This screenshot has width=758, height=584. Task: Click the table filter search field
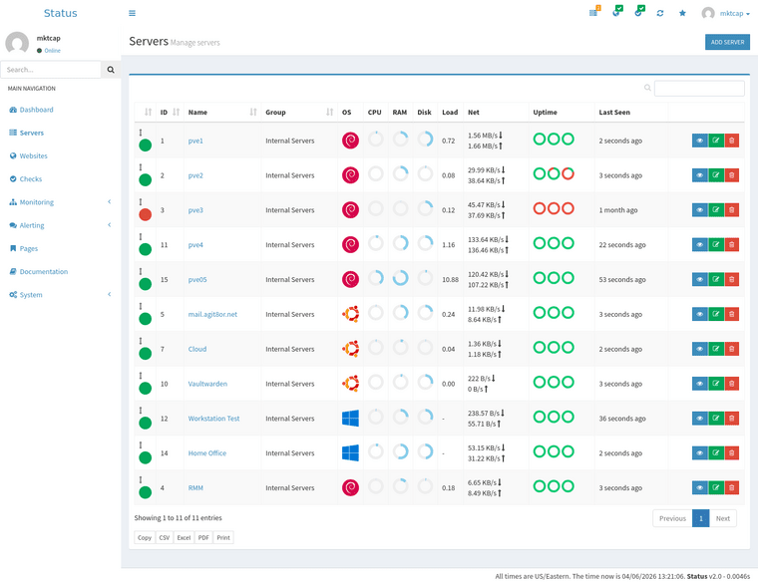click(x=699, y=88)
